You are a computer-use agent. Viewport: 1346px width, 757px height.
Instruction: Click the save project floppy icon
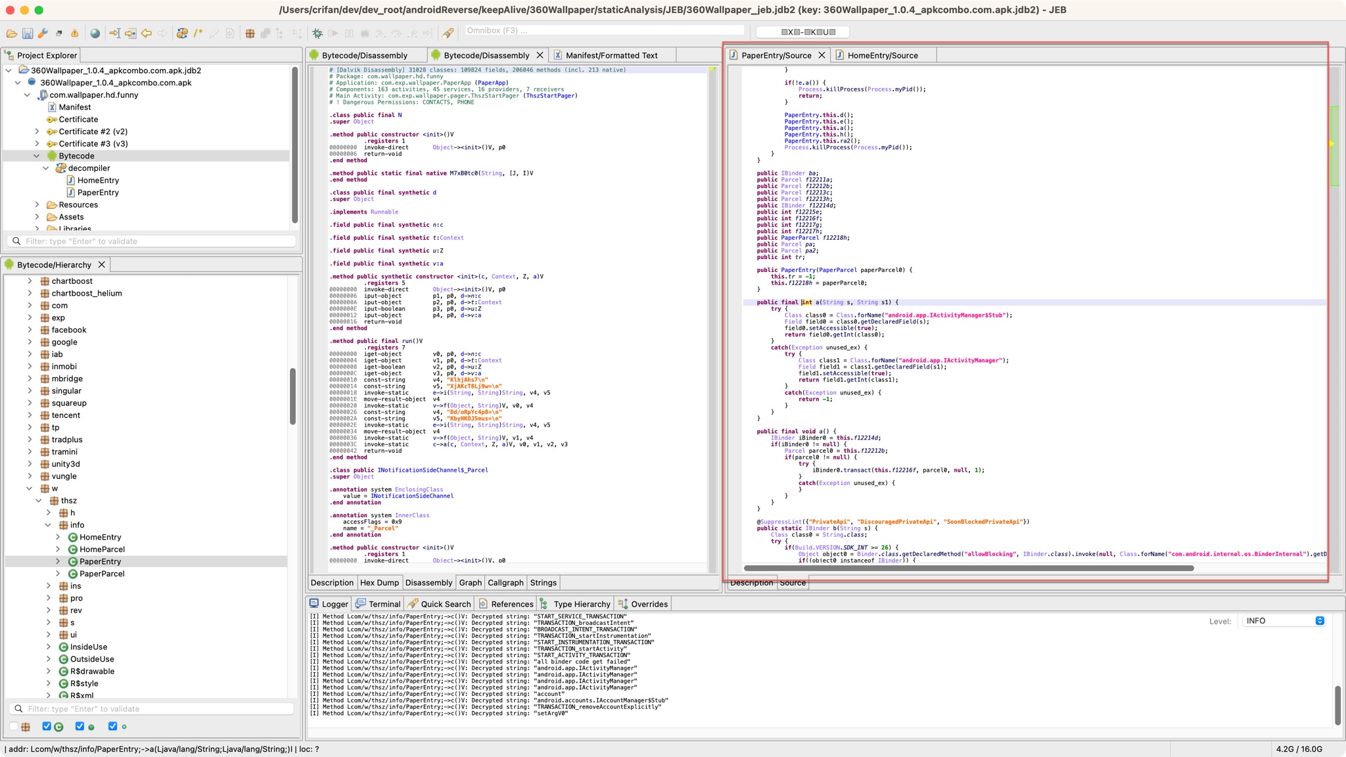28,33
